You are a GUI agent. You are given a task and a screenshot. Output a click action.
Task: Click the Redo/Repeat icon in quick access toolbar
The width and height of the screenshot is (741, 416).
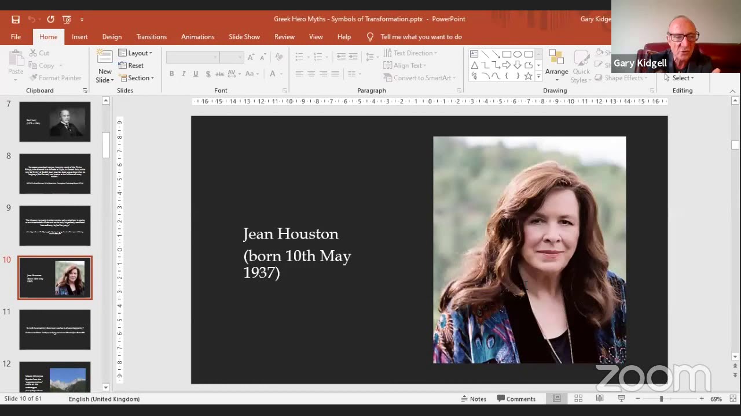(x=50, y=19)
